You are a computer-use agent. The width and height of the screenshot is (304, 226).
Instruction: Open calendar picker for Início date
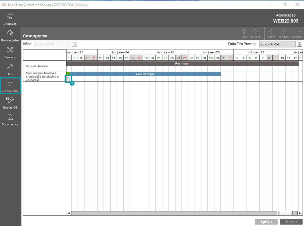pyautogui.click(x=74, y=44)
